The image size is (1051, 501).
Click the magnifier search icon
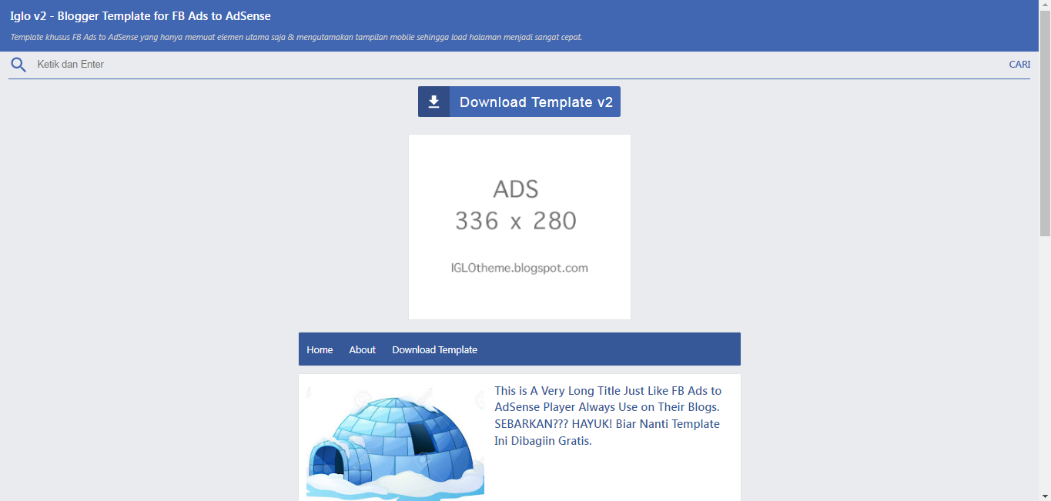(x=18, y=65)
